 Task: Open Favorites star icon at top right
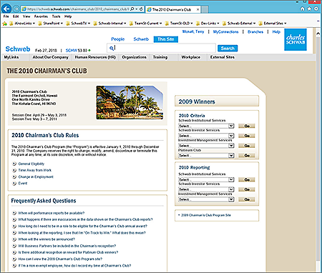[x=309, y=9]
